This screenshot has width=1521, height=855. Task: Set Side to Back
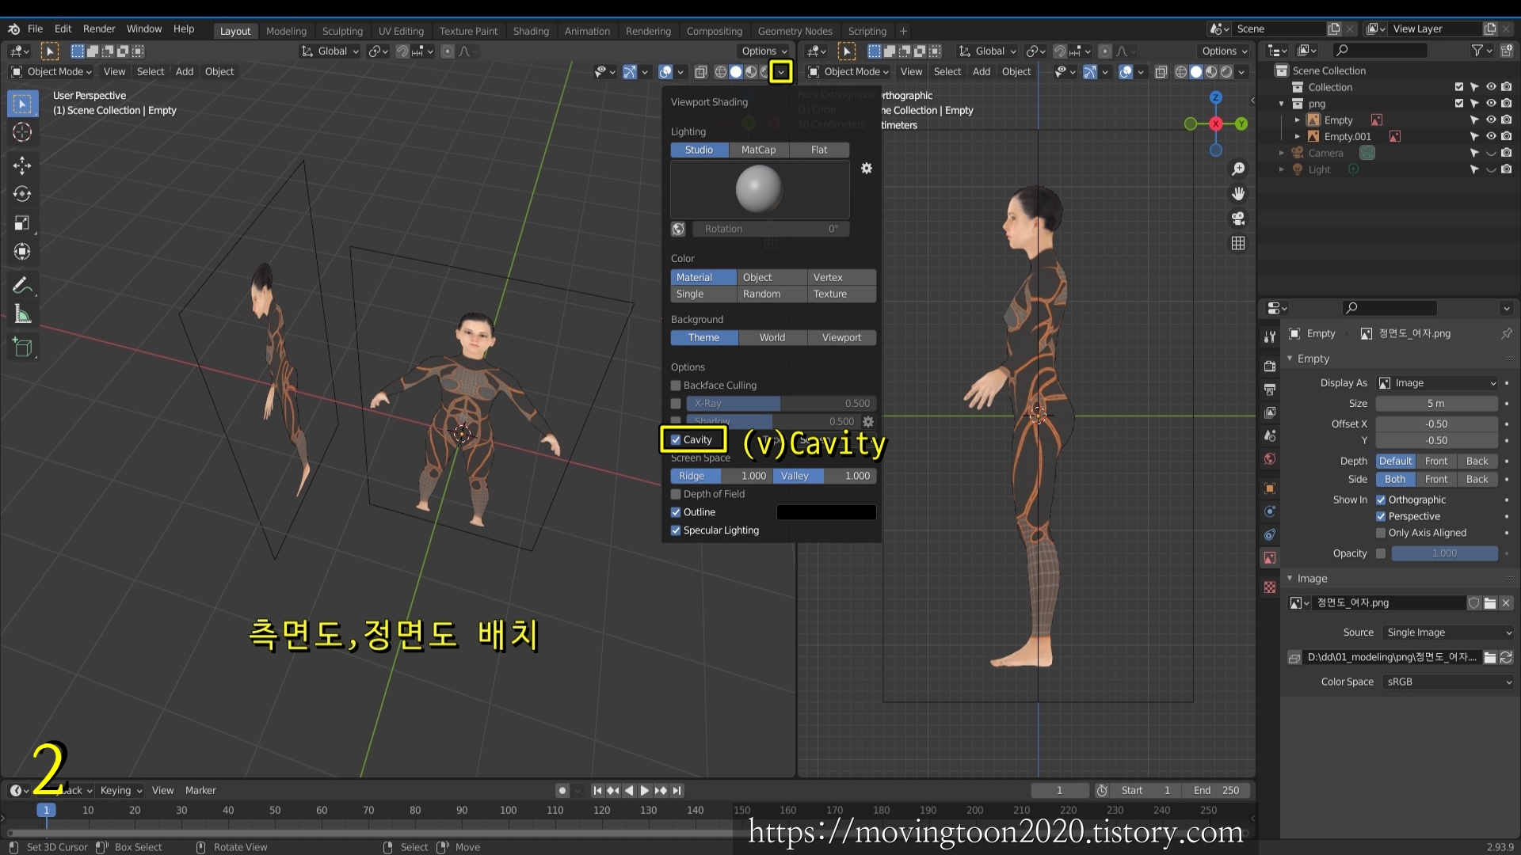coord(1477,480)
